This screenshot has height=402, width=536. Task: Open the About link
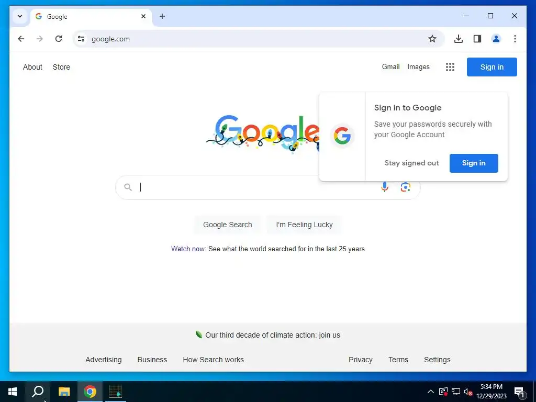32,67
